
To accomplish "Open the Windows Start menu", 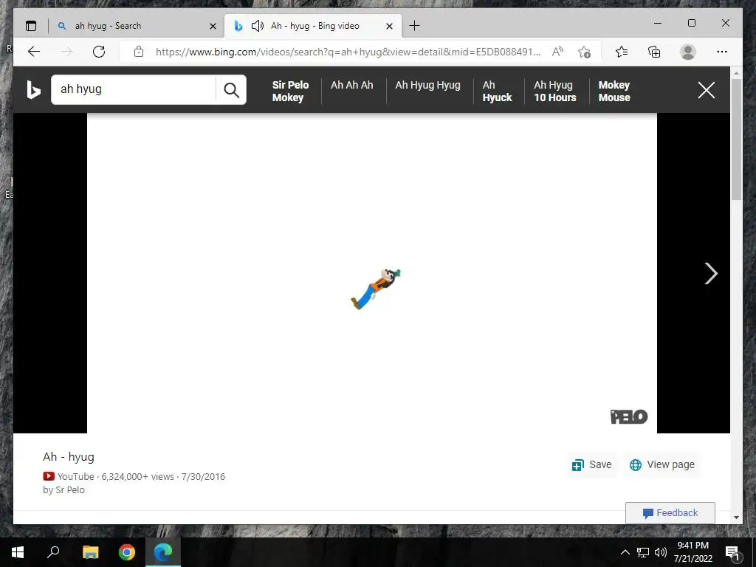I will 18,552.
